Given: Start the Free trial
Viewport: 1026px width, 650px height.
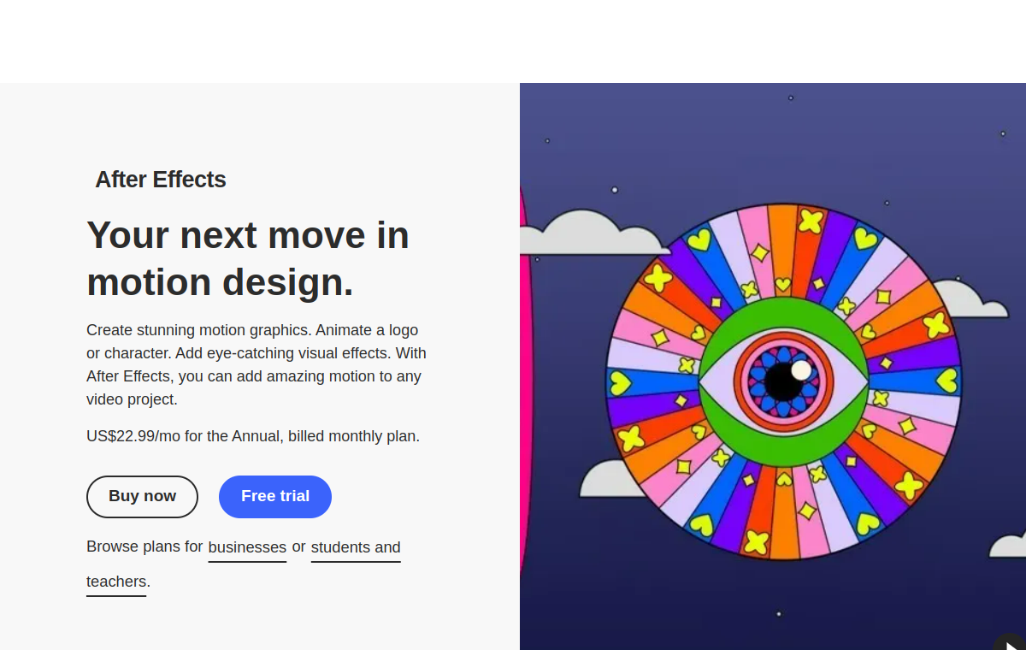Looking at the screenshot, I should pyautogui.click(x=275, y=497).
